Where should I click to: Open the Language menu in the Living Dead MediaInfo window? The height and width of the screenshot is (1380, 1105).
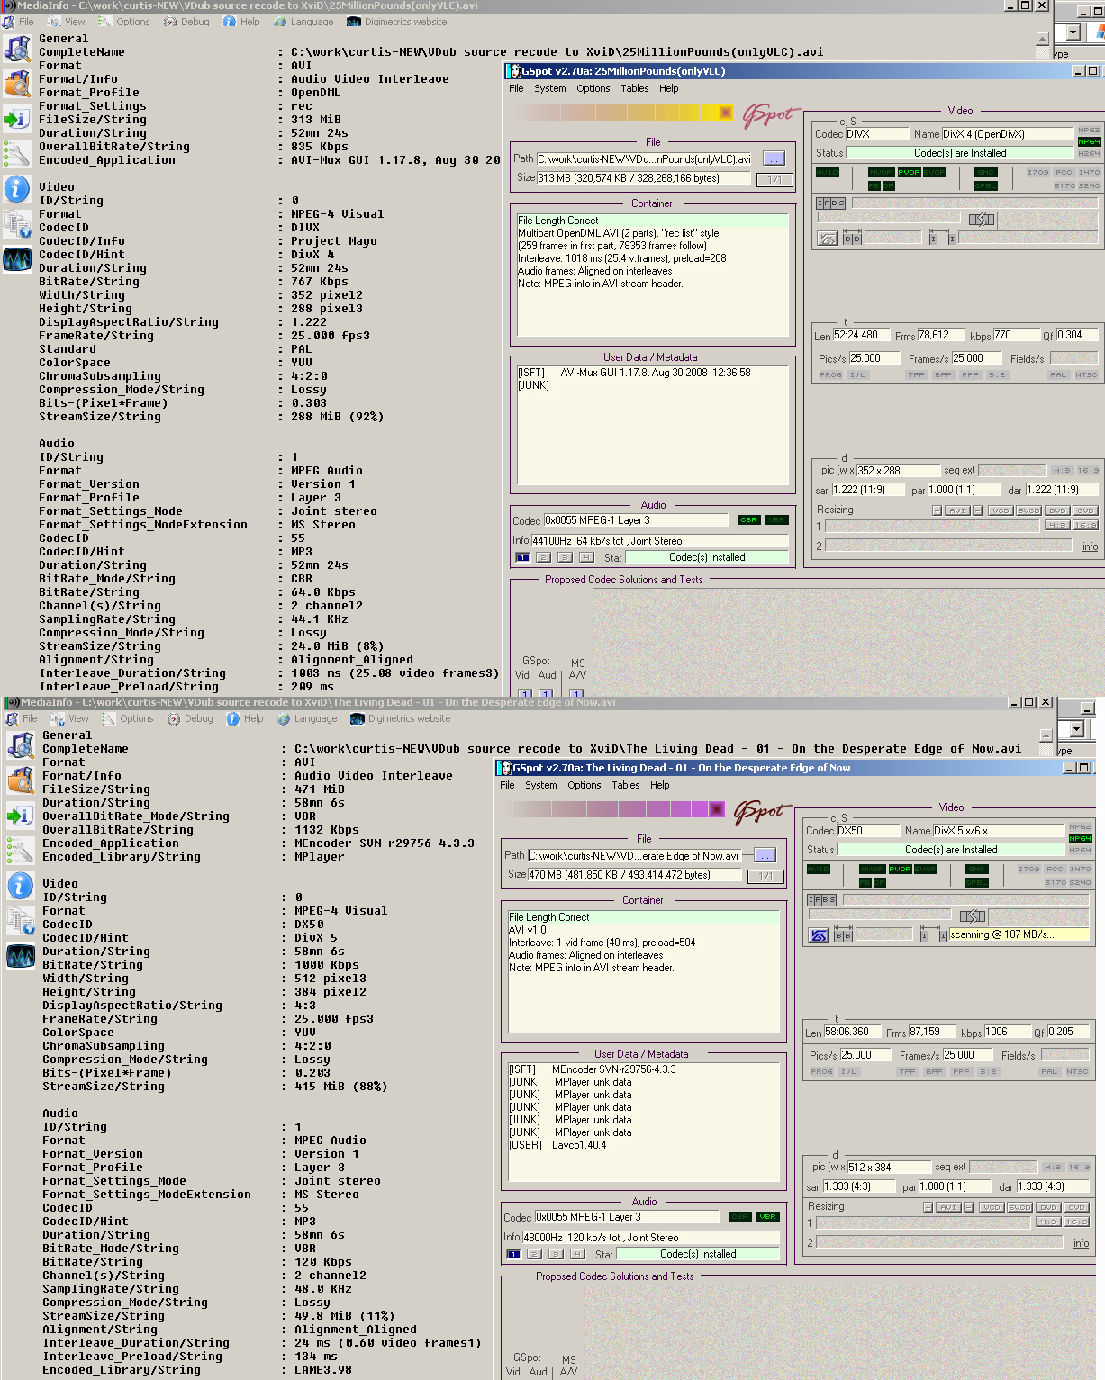307,718
